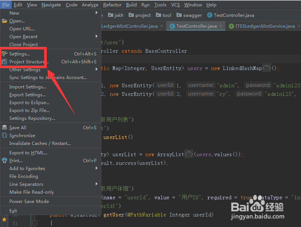Expand the New submenu arrow

coord(96,13)
